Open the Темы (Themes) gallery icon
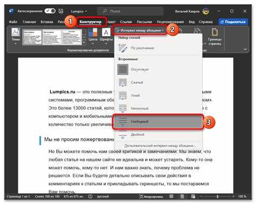 [x=16, y=36]
